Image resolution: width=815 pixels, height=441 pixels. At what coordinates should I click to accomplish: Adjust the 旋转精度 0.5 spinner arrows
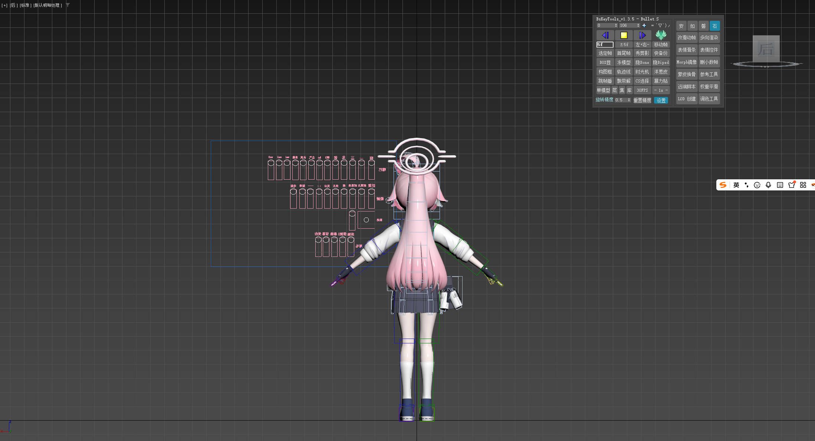[629, 100]
